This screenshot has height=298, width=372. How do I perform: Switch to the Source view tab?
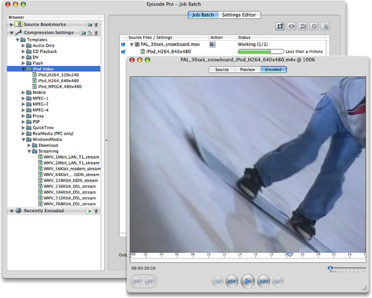pyautogui.click(x=222, y=69)
